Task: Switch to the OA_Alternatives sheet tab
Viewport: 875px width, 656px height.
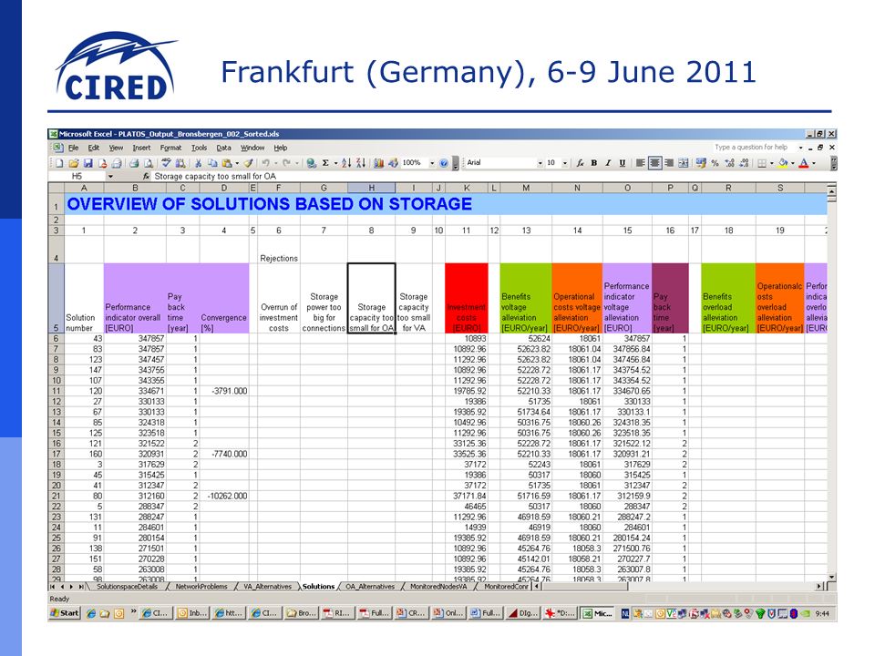Action: [x=369, y=586]
